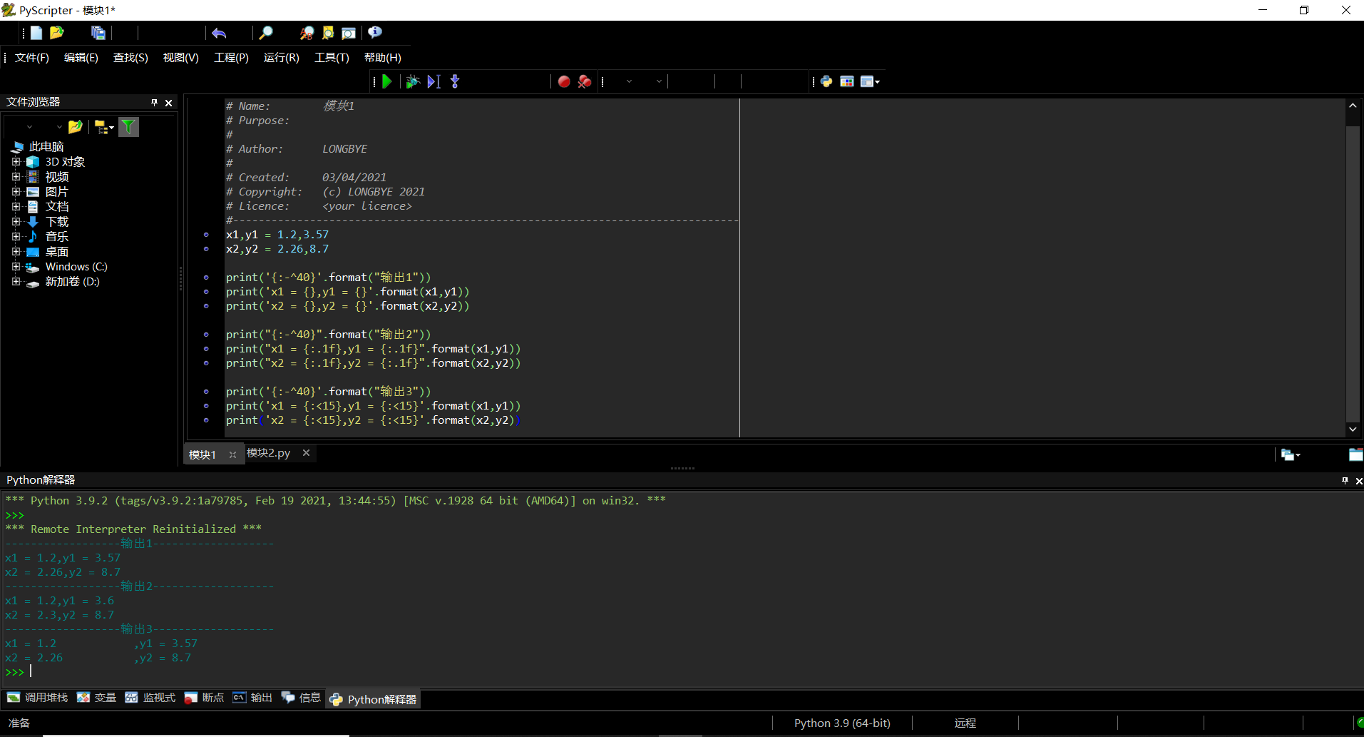1364x737 pixels.
Task: Open the layouts dropdown in toolbar
Action: pos(870,81)
